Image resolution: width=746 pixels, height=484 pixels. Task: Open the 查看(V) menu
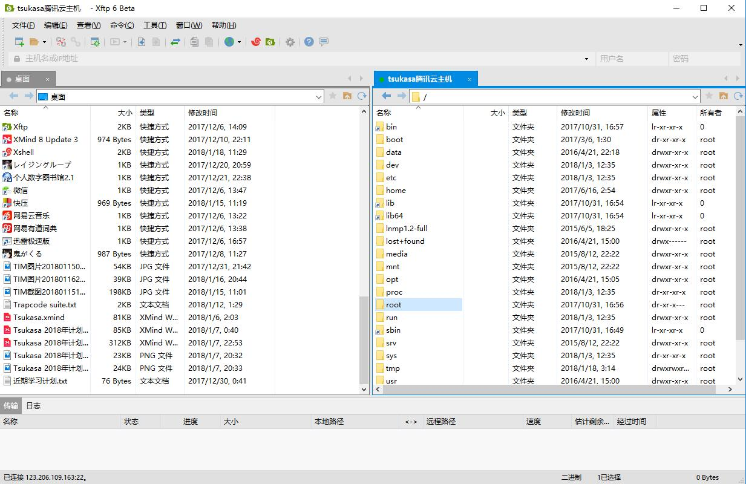pos(88,25)
